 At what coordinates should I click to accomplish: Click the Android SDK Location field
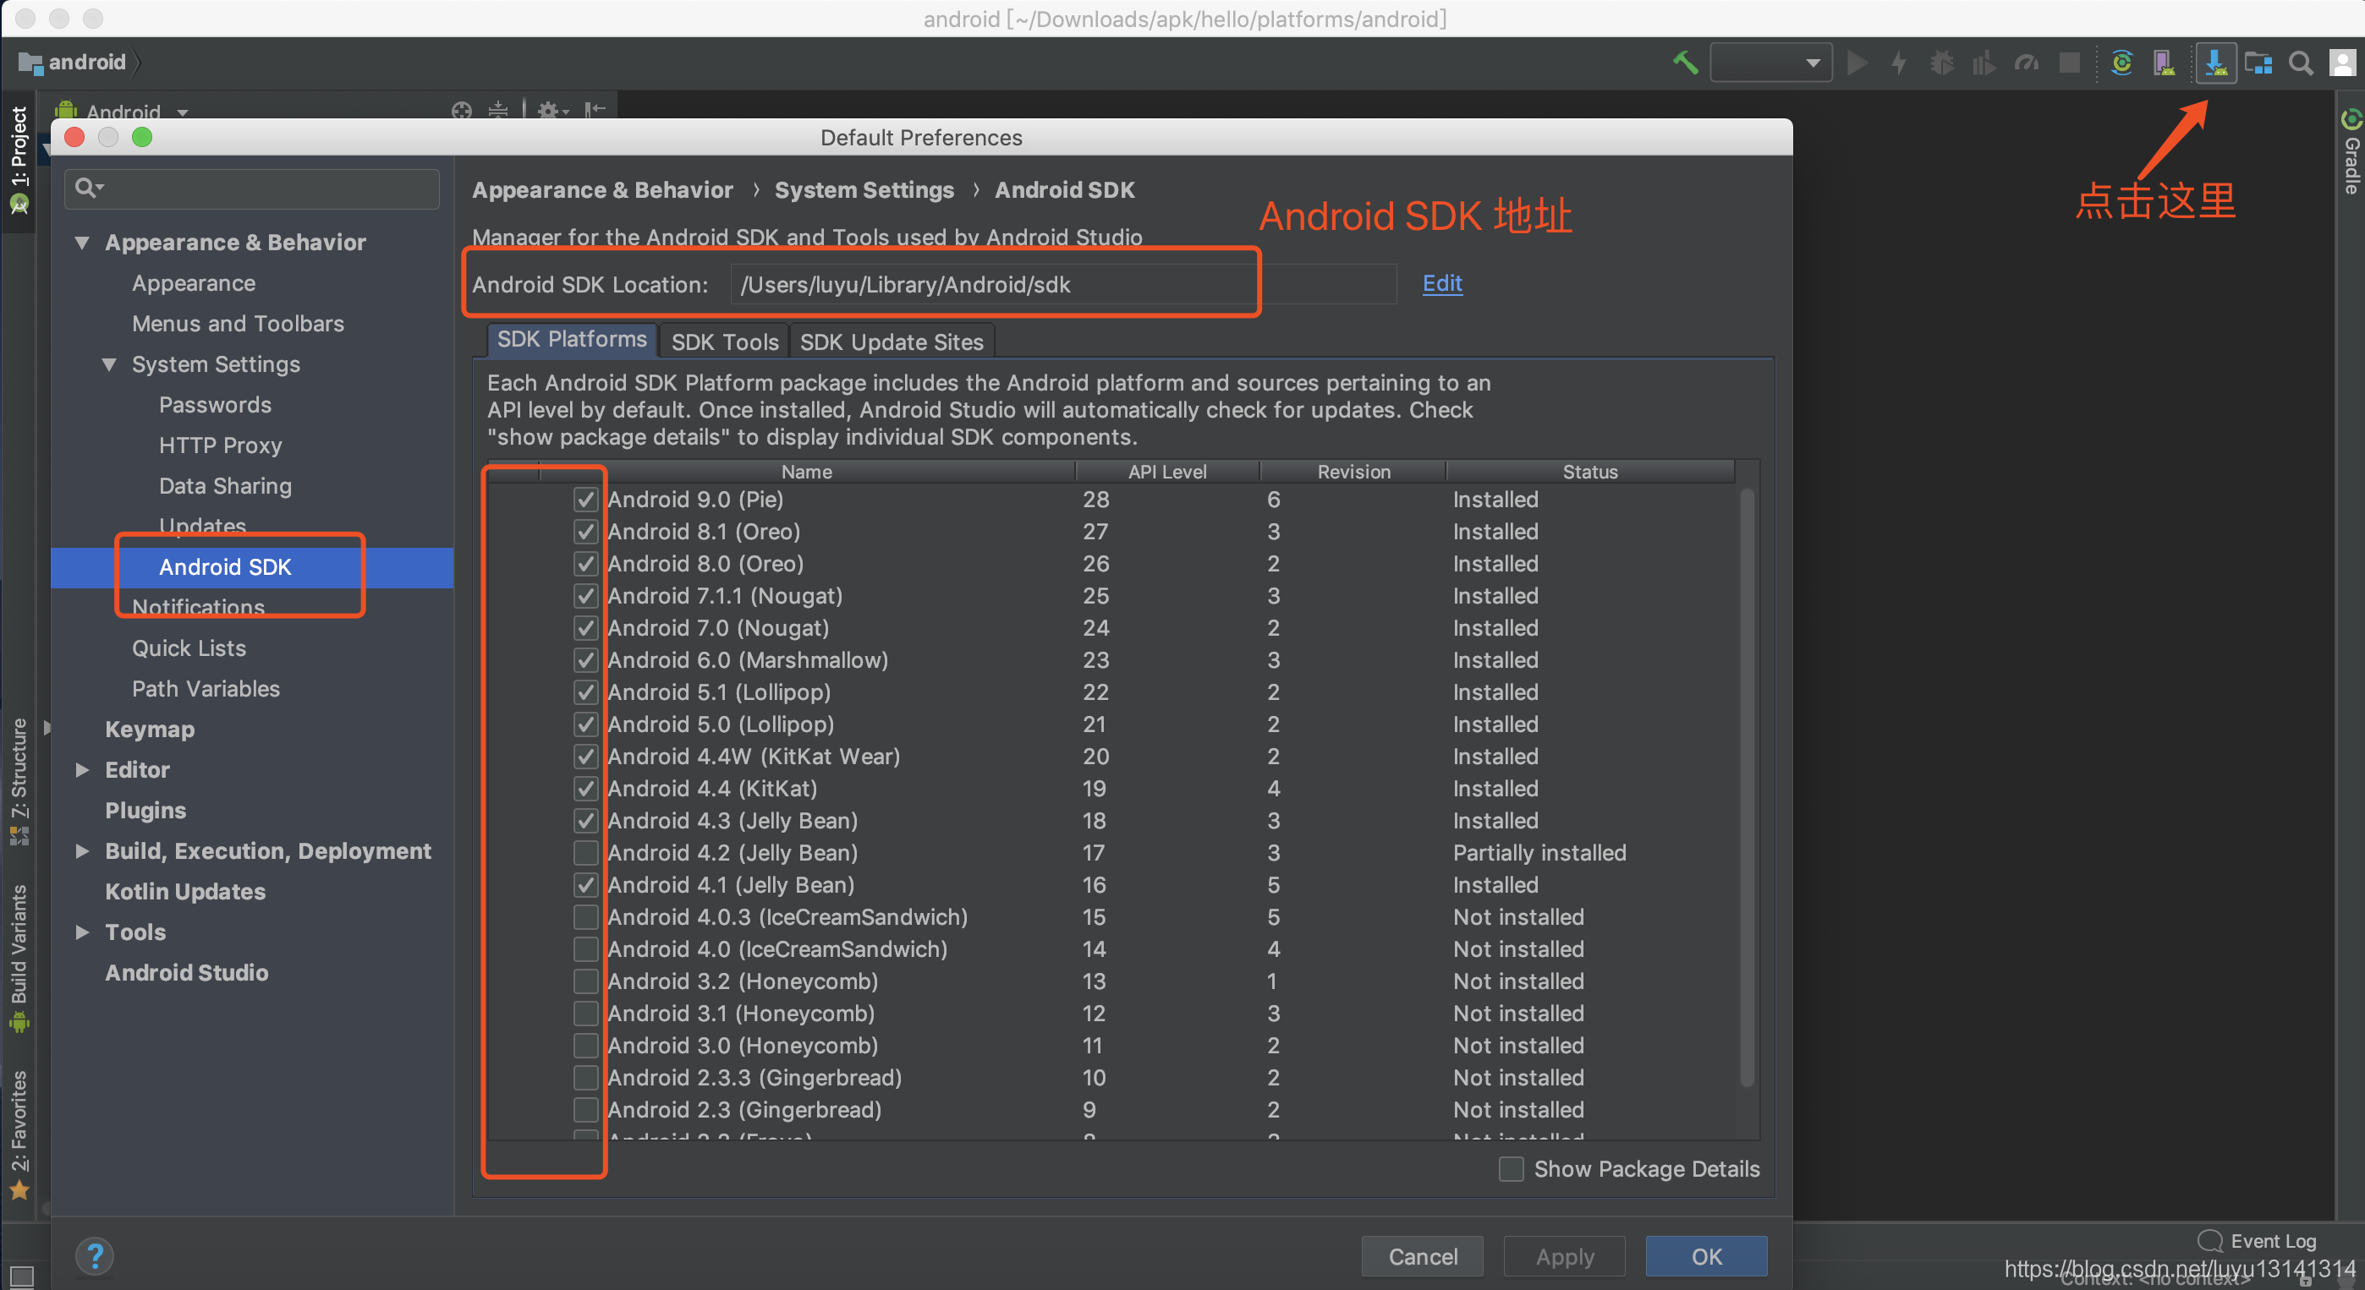pos(1063,284)
